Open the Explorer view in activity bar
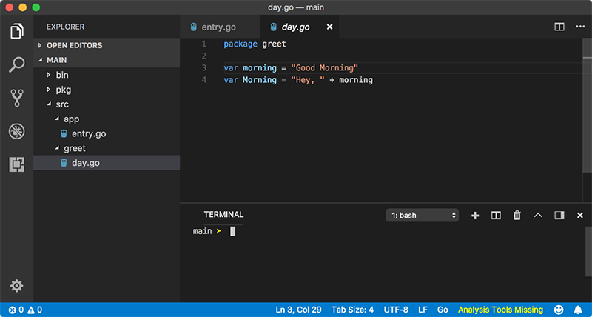 click(x=16, y=31)
